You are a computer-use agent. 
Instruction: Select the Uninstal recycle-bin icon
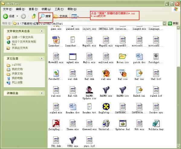coord(106,123)
